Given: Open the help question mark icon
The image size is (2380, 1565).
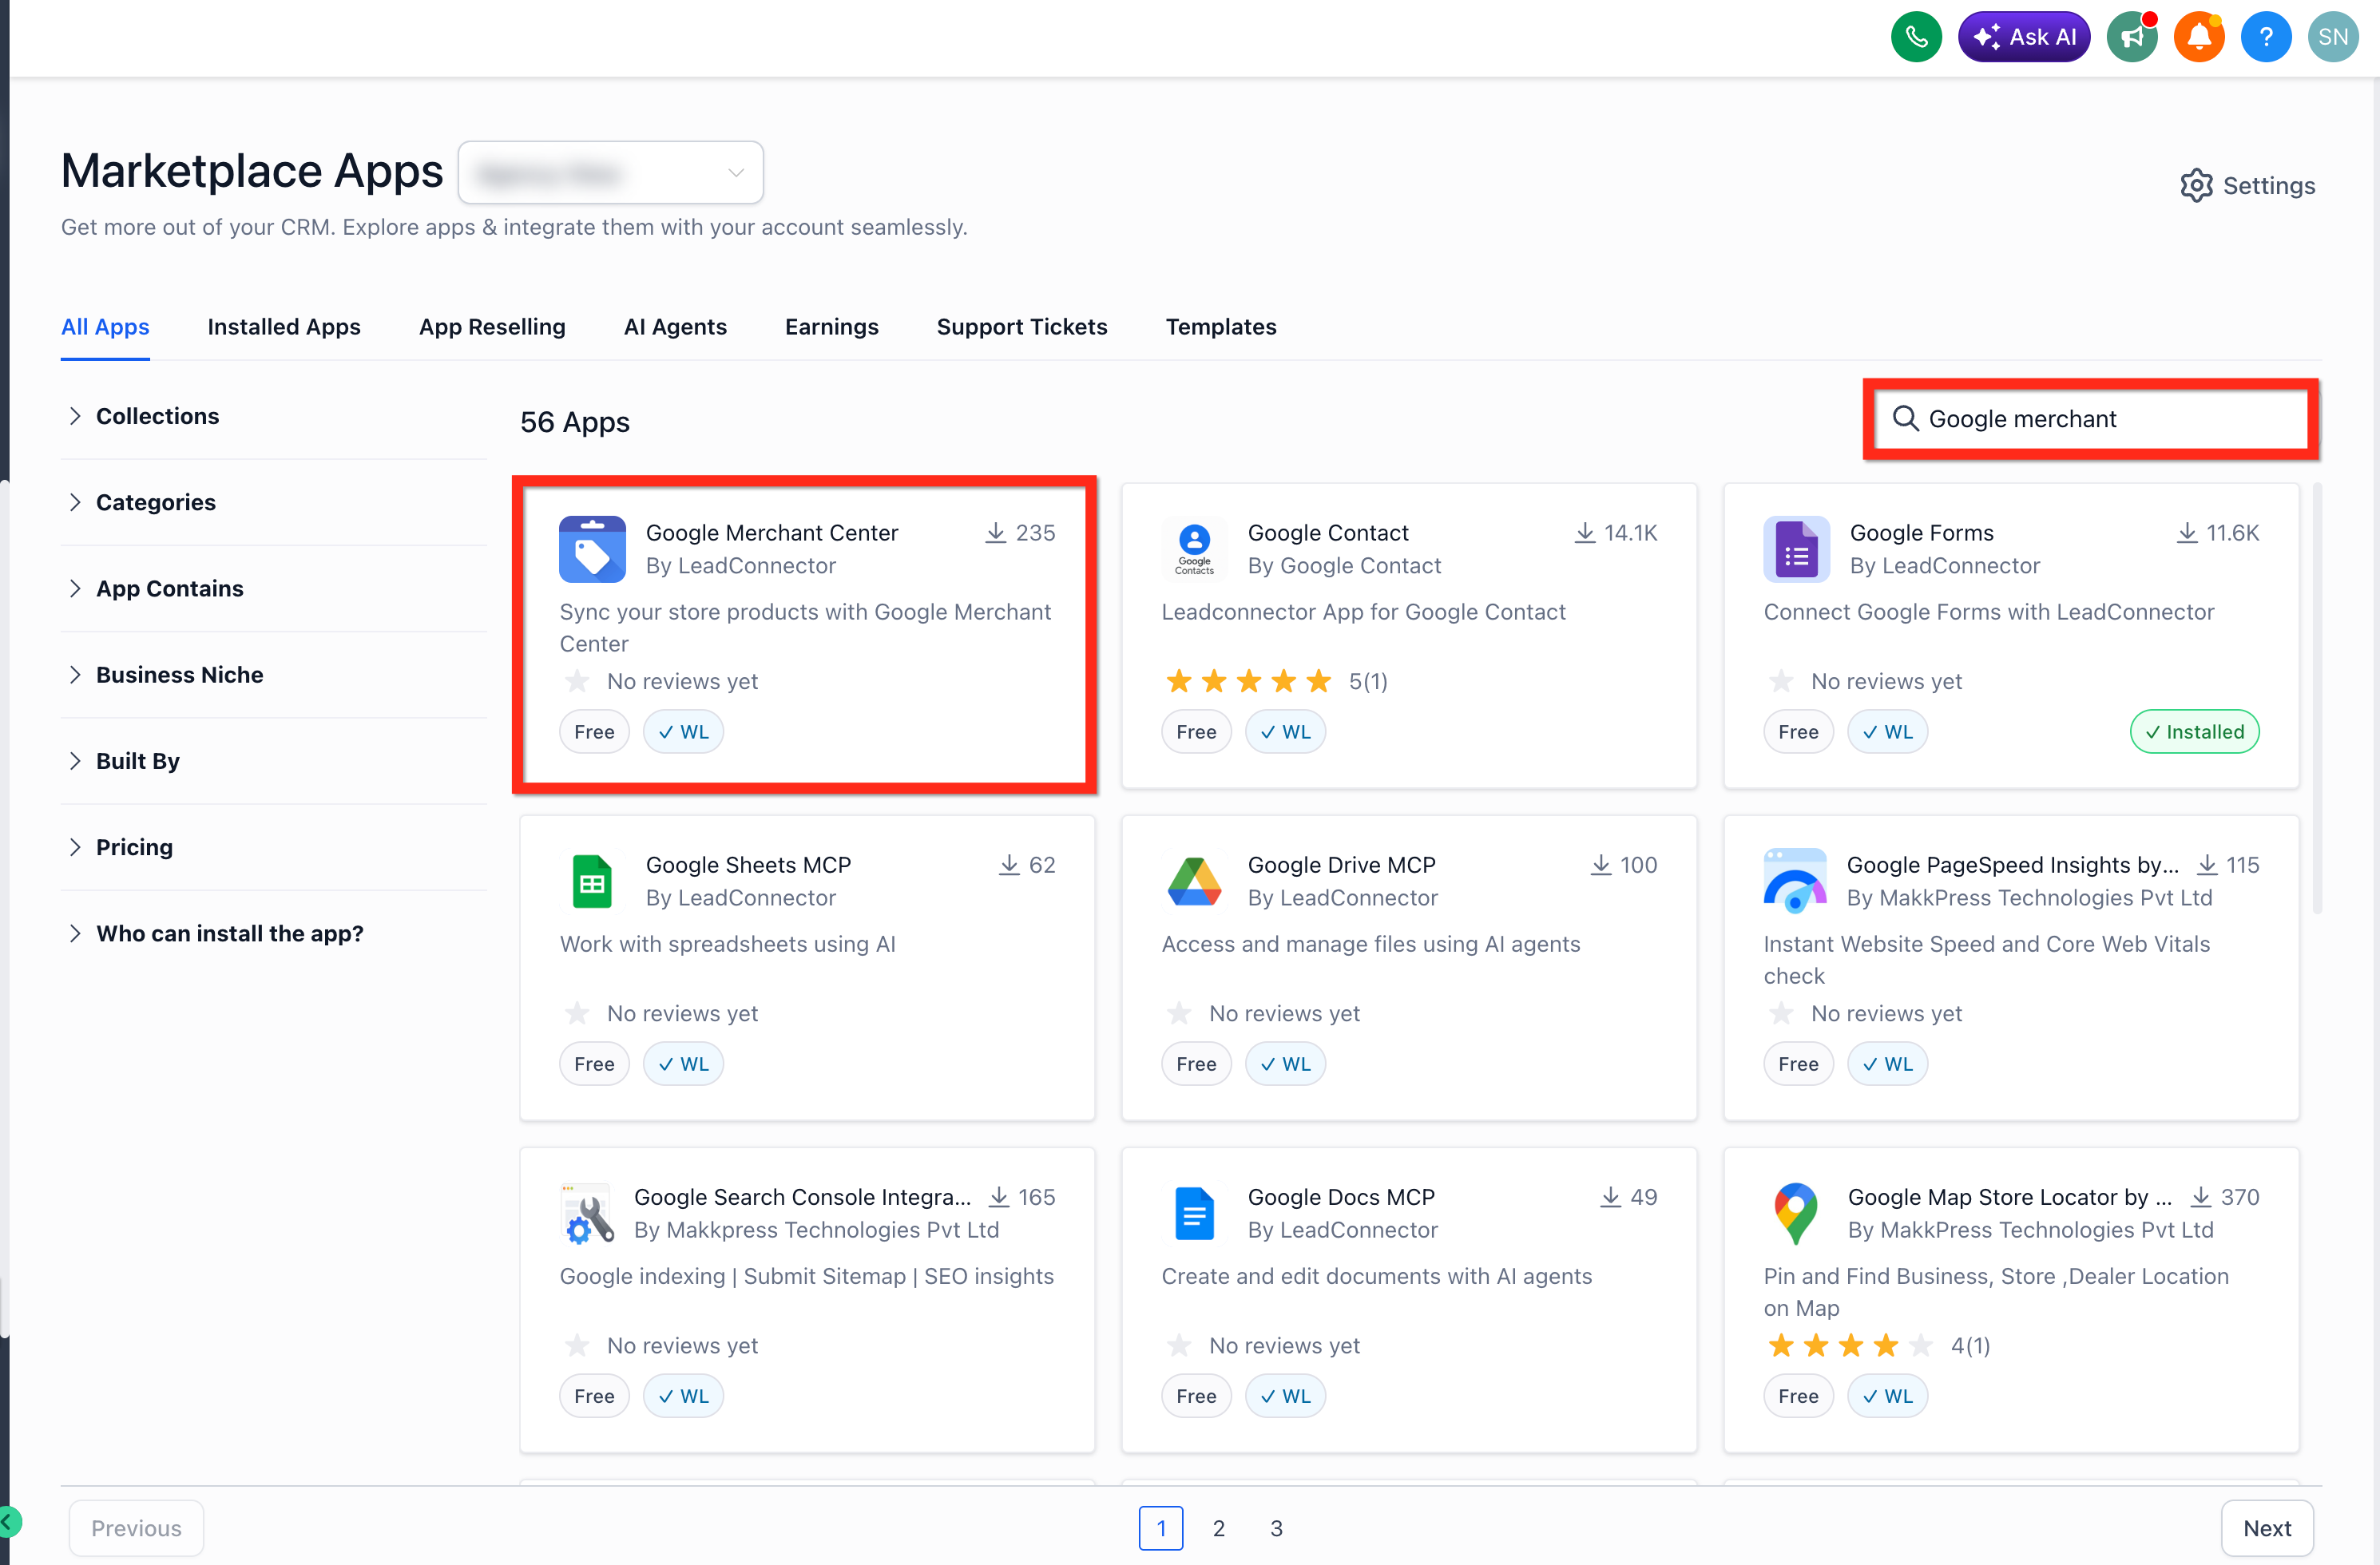Looking at the screenshot, I should point(2266,37).
